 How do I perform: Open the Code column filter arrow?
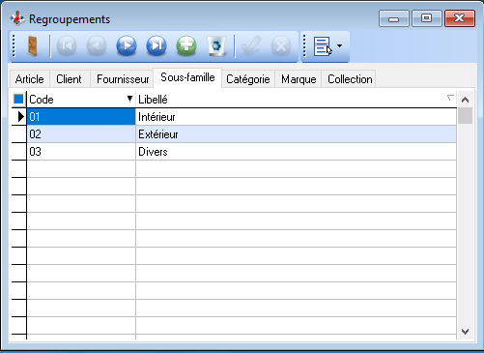pos(129,99)
